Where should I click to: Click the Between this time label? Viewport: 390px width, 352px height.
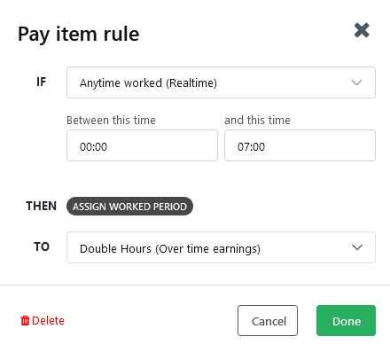(111, 121)
